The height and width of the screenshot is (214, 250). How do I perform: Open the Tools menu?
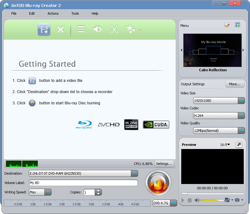75,13
